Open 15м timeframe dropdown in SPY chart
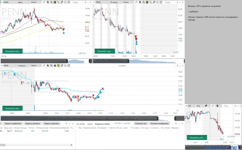This screenshot has width=242, height=150. click(x=200, y=106)
